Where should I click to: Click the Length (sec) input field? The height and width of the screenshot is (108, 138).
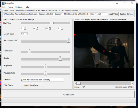pos(24,34)
